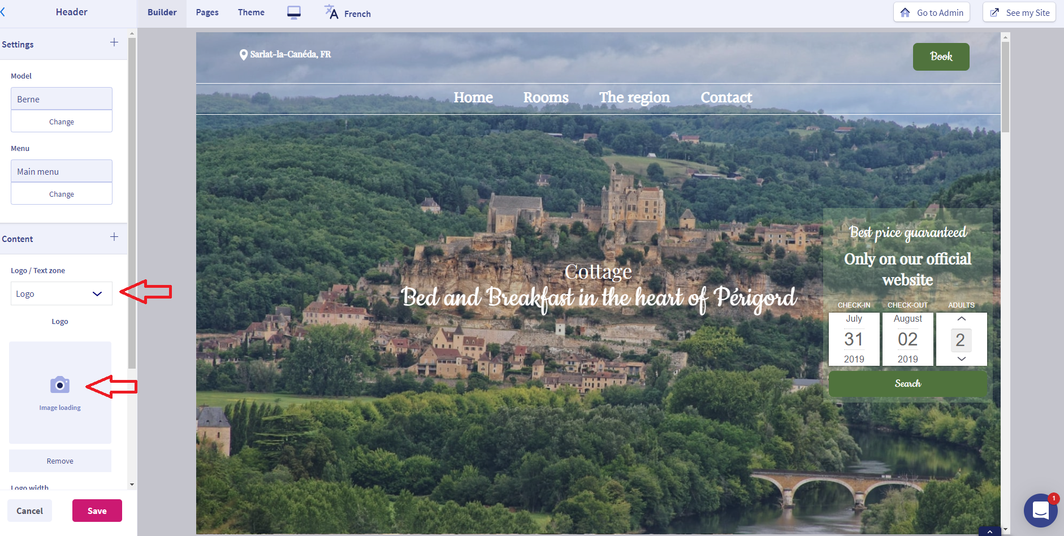1064x536 pixels.
Task: Click the Bed and Breakfast headline text
Action: pyautogui.click(x=599, y=297)
